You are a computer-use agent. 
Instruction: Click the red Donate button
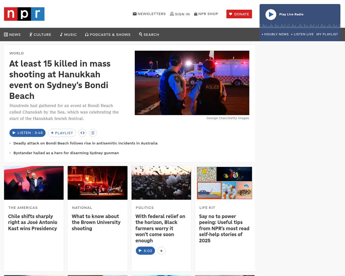(x=239, y=14)
